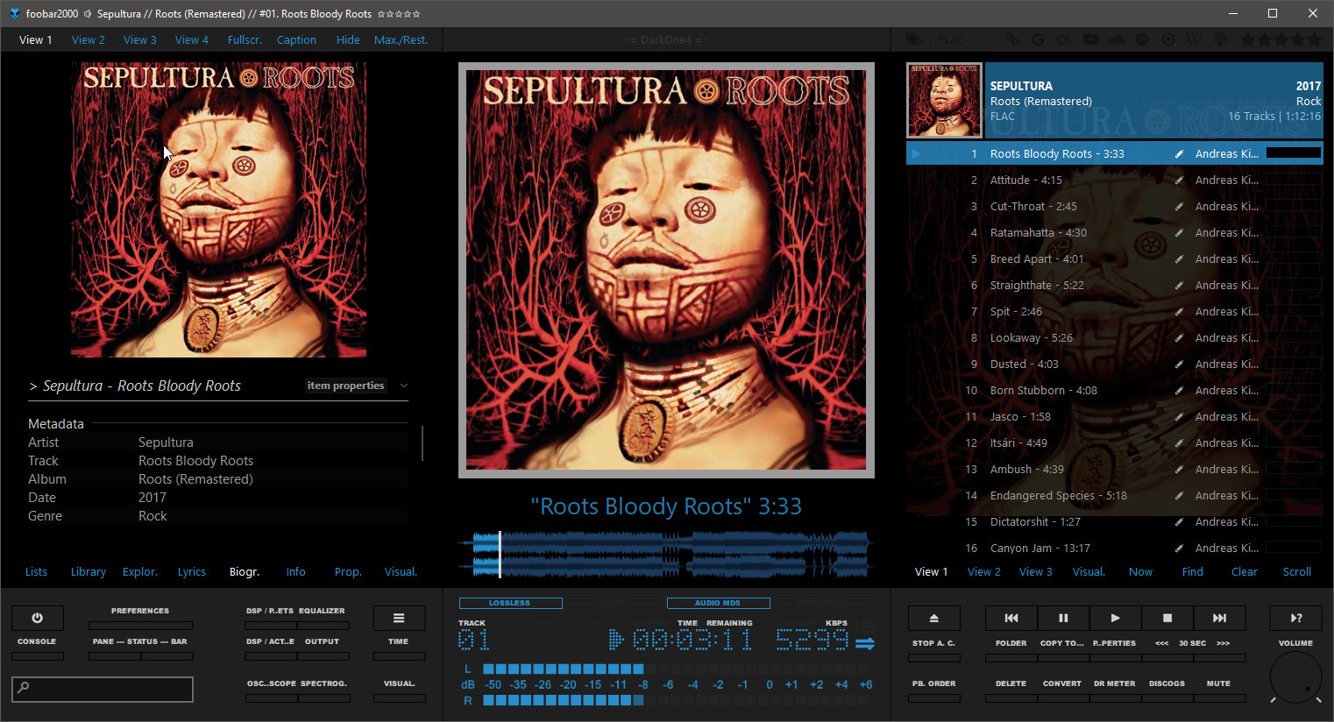Image resolution: width=1334 pixels, height=722 pixels.
Task: Toggle the CONSOLE switch
Action: [37, 656]
